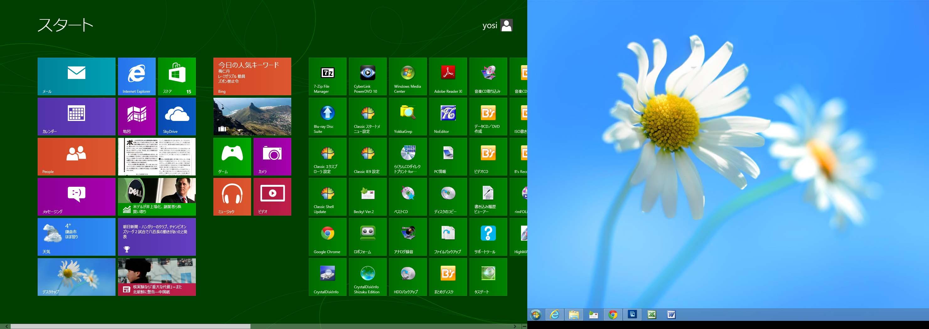
Task: Open the Desktop tile with daisy image
Action: [x=77, y=277]
